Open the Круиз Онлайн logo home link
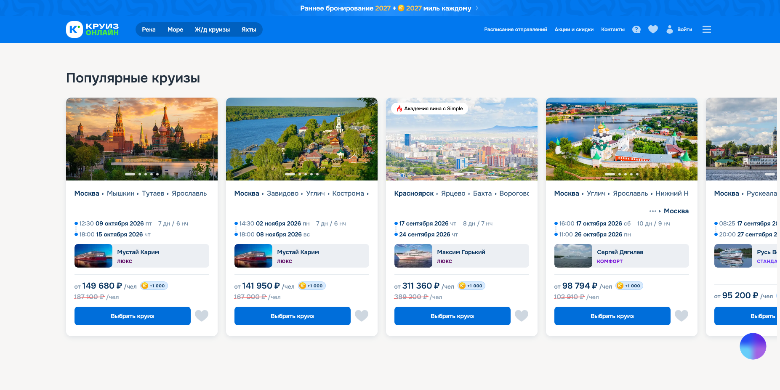The height and width of the screenshot is (390, 780). [x=93, y=29]
